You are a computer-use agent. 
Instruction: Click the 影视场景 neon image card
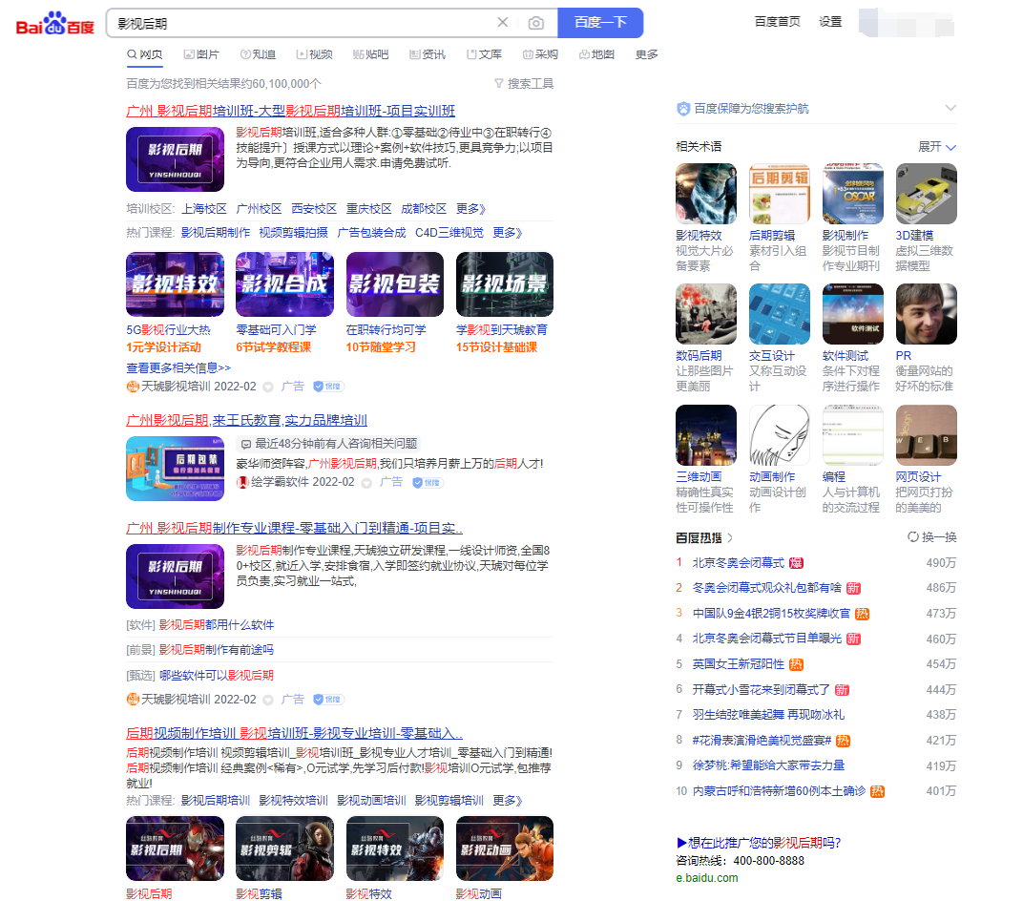pyautogui.click(x=504, y=284)
